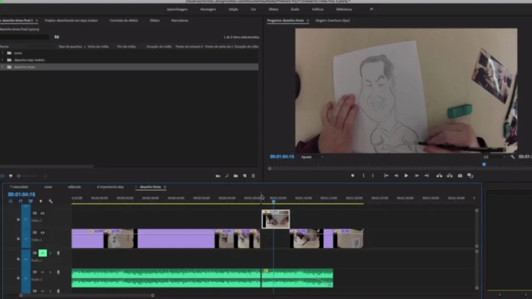Screen dimensions: 532x299
Task: Expand the selected desenho times bin
Action: [x=2, y=67]
